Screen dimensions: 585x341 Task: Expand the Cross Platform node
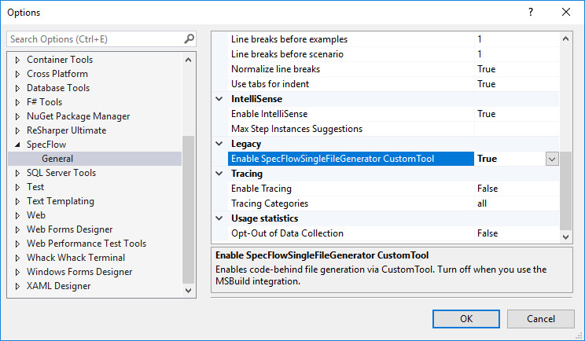tap(17, 74)
